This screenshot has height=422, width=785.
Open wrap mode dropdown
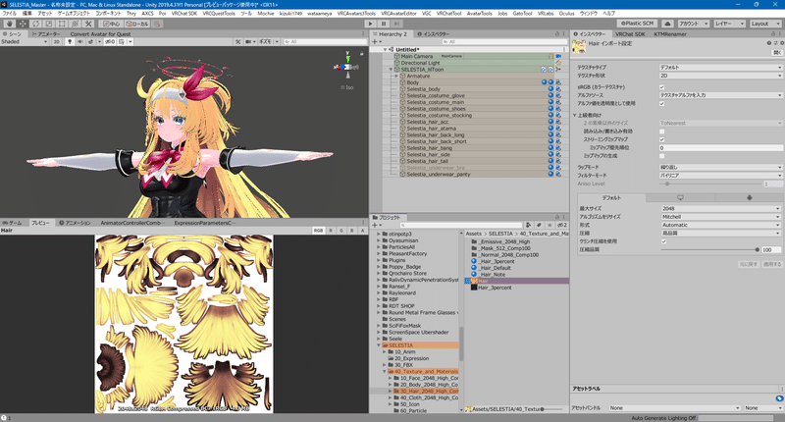(x=720, y=167)
